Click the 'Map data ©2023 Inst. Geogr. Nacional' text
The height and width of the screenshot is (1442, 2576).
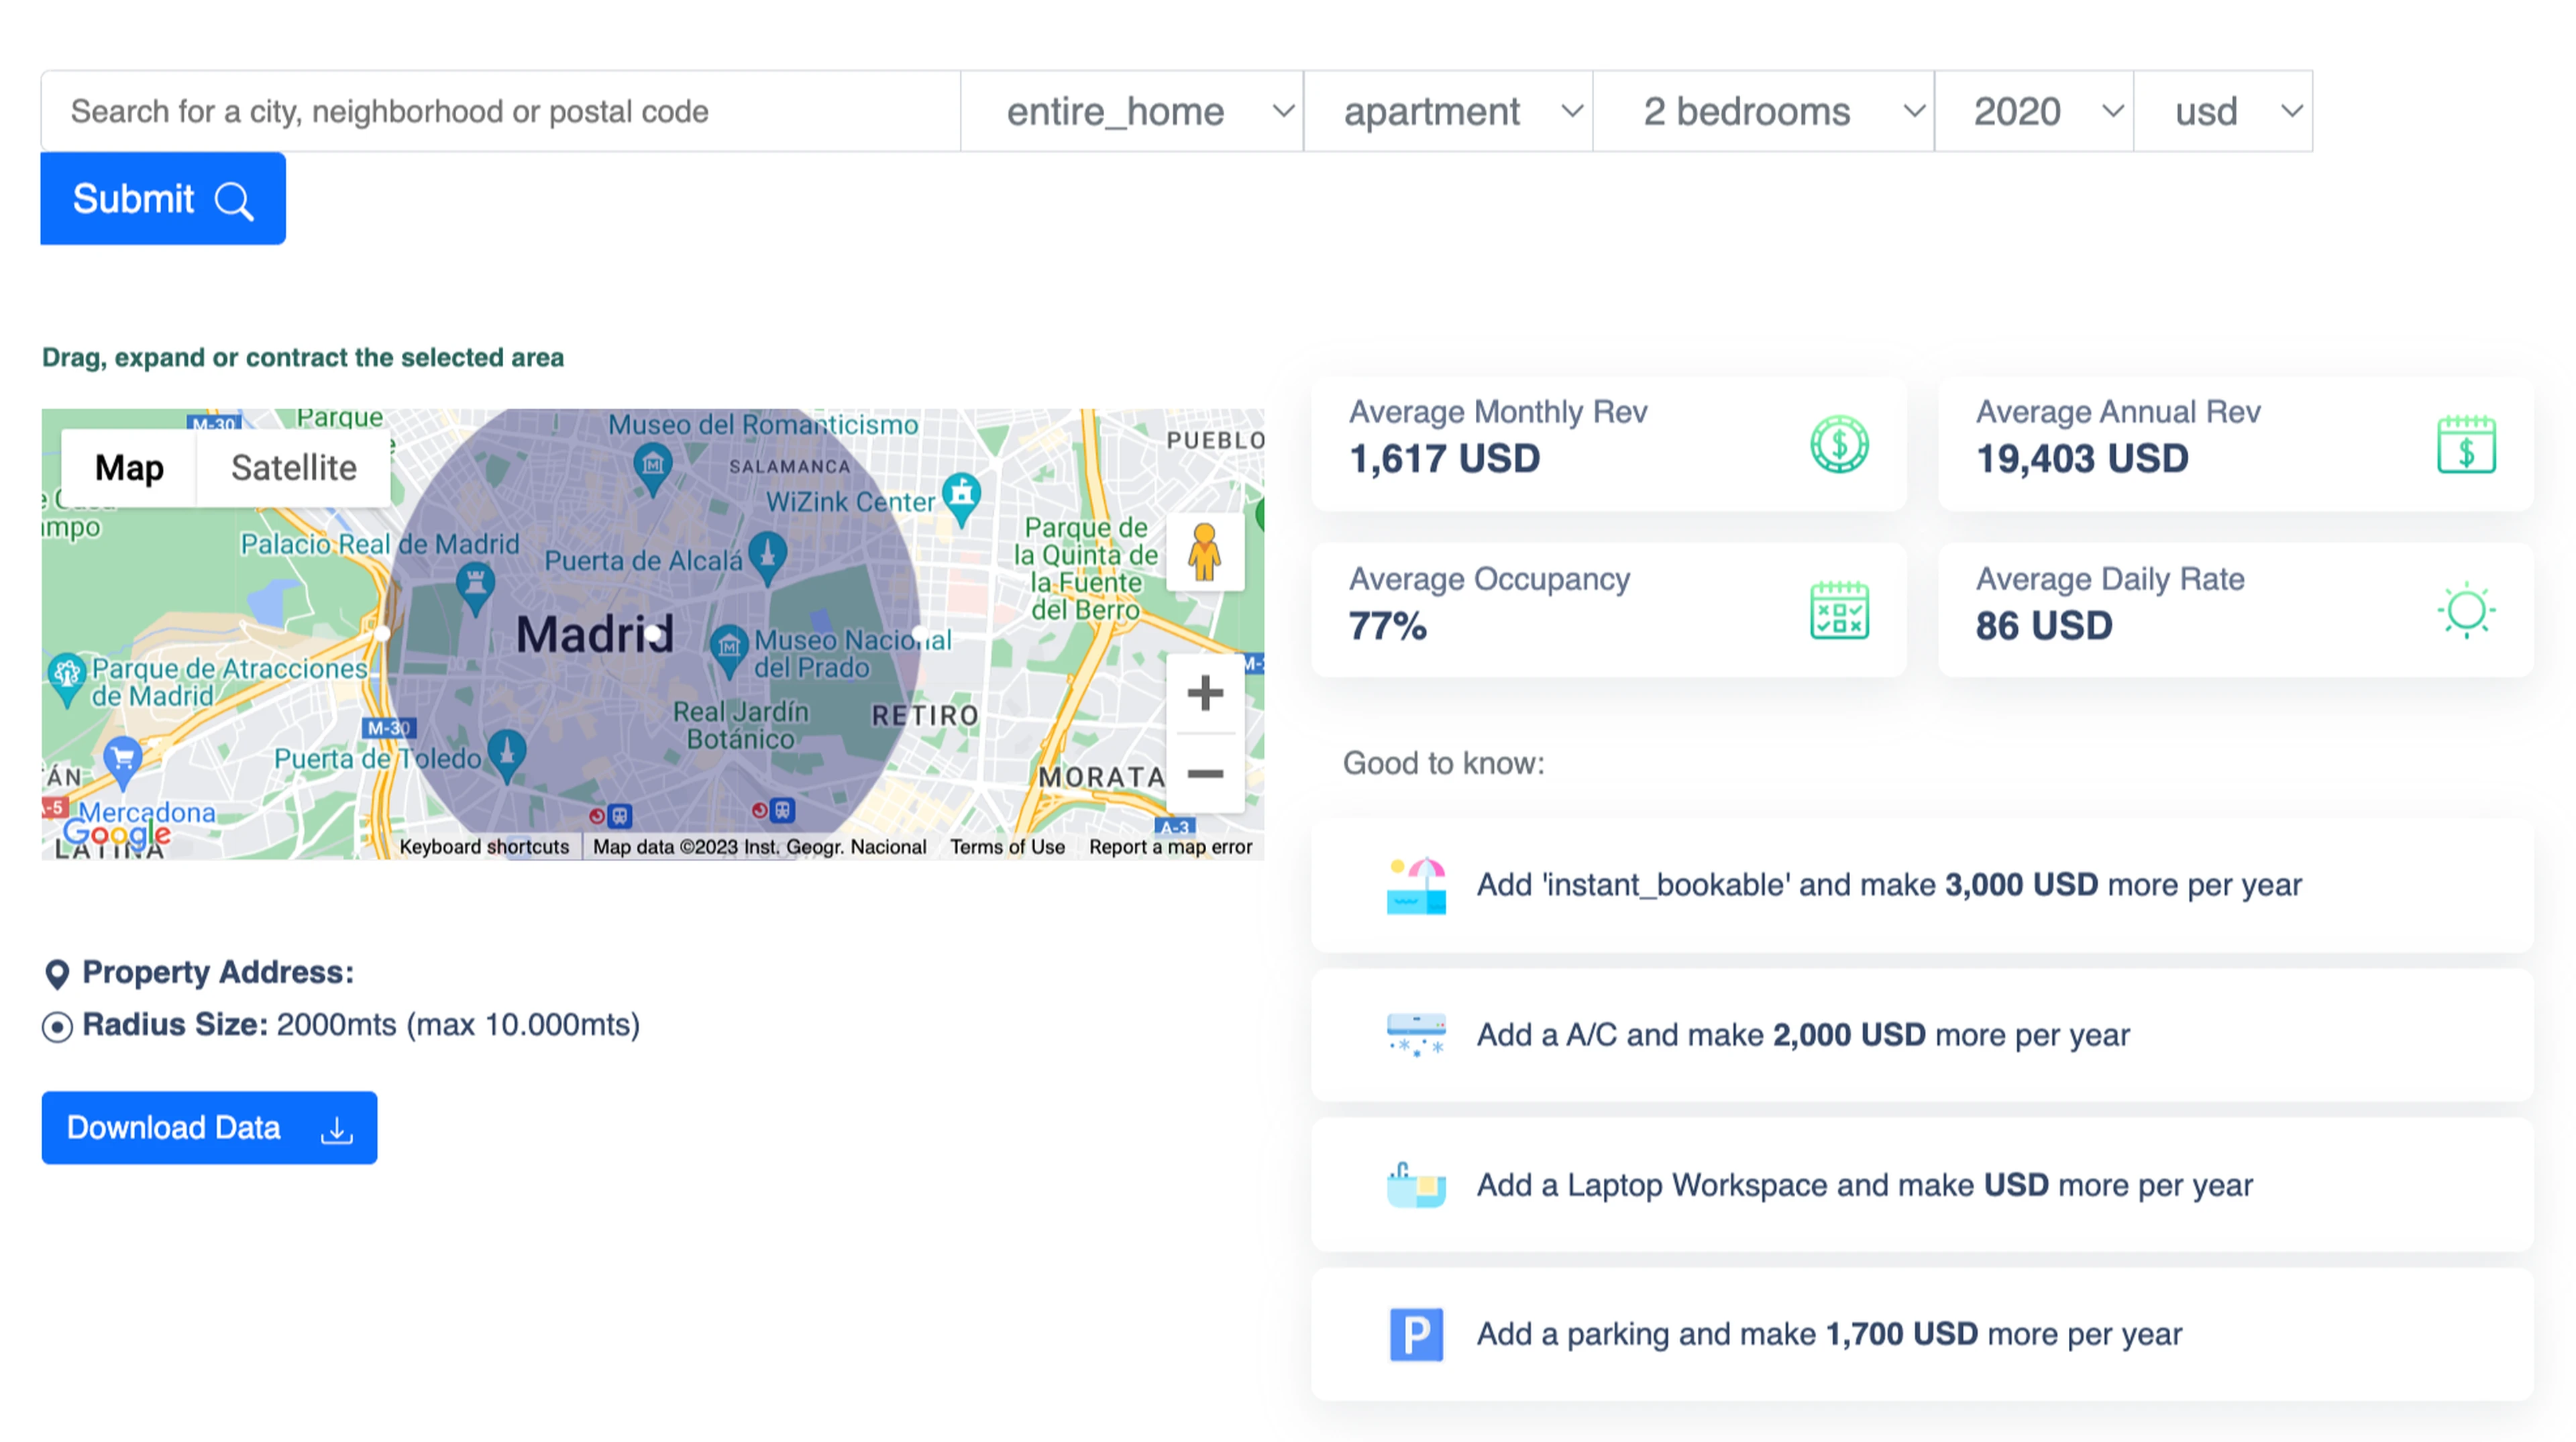760,847
